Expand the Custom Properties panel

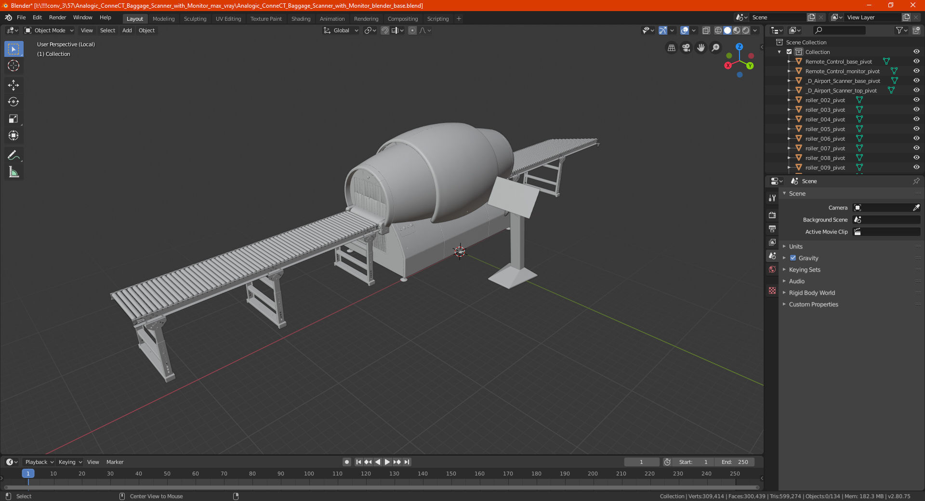pos(813,304)
